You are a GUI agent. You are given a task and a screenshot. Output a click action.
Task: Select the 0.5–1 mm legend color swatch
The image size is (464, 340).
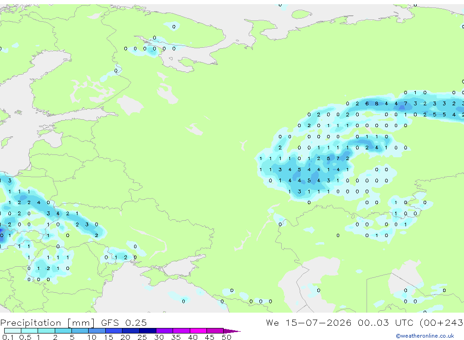(30, 331)
